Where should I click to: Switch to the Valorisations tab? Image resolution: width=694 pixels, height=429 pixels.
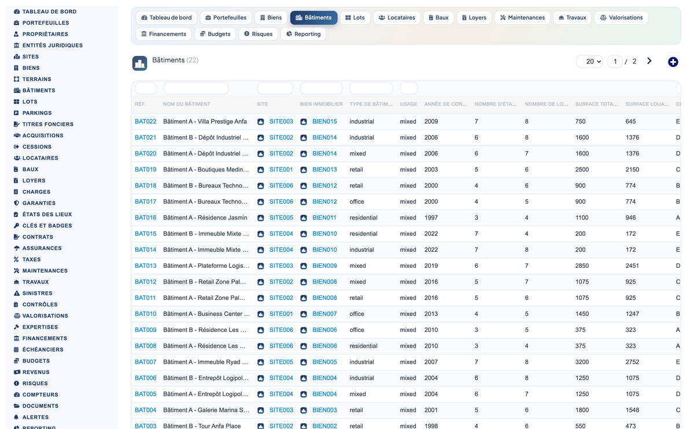pyautogui.click(x=621, y=18)
